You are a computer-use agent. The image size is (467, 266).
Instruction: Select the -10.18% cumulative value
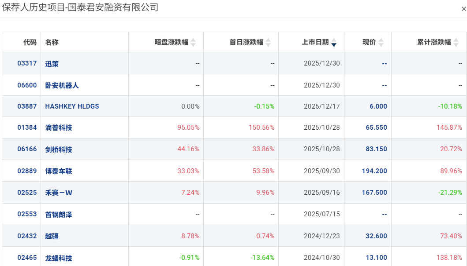(450, 106)
